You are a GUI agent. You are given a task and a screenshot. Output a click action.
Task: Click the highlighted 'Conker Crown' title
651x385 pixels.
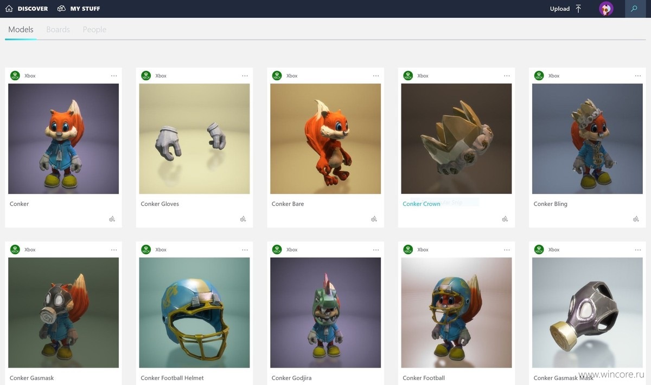[422, 204]
